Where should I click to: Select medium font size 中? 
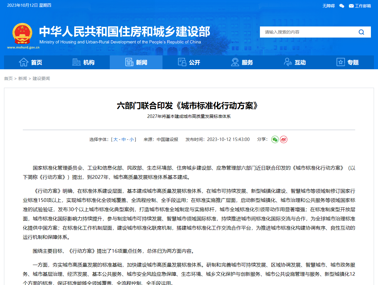pos(124,139)
